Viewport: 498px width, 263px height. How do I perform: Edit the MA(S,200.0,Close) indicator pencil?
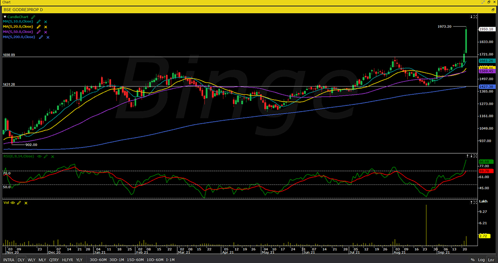(x=41, y=37)
